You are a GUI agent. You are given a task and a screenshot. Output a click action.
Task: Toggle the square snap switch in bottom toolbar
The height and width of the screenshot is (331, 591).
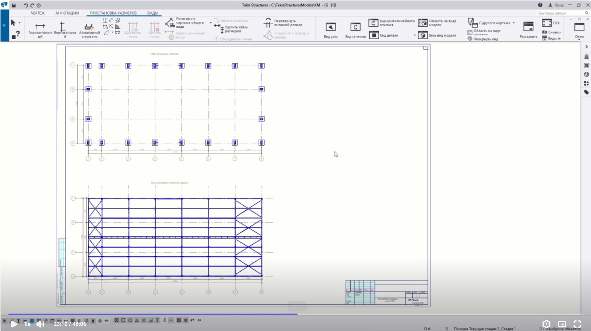(x=123, y=320)
